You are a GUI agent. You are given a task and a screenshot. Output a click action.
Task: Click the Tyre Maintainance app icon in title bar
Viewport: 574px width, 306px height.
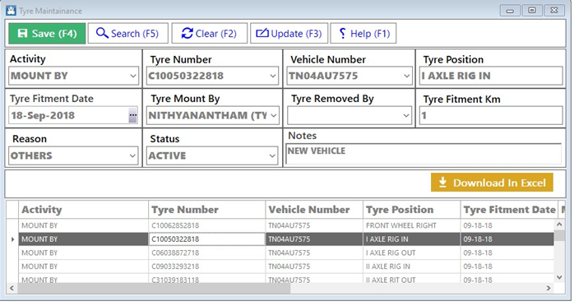click(x=11, y=11)
